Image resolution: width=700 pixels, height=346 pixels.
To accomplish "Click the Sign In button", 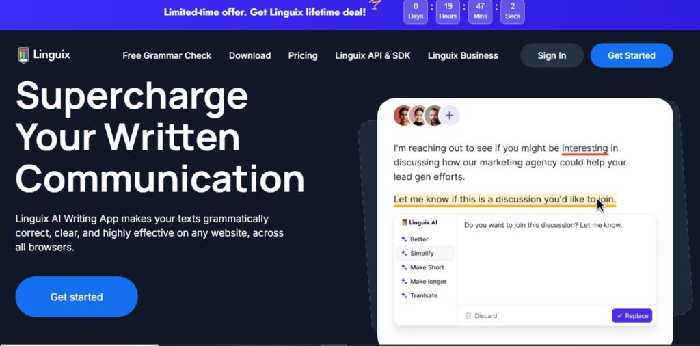I will pyautogui.click(x=552, y=55).
